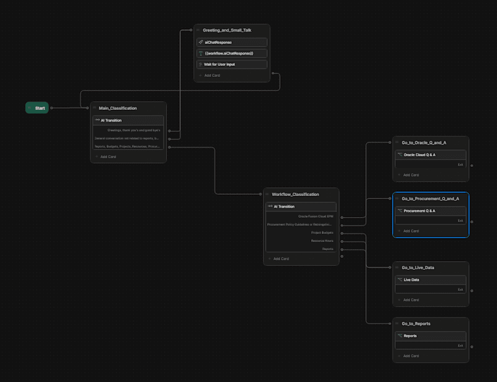The image size is (497, 382).
Task: Click the handle icon beside Go_to_Reports
Action: pyautogui.click(x=397, y=324)
